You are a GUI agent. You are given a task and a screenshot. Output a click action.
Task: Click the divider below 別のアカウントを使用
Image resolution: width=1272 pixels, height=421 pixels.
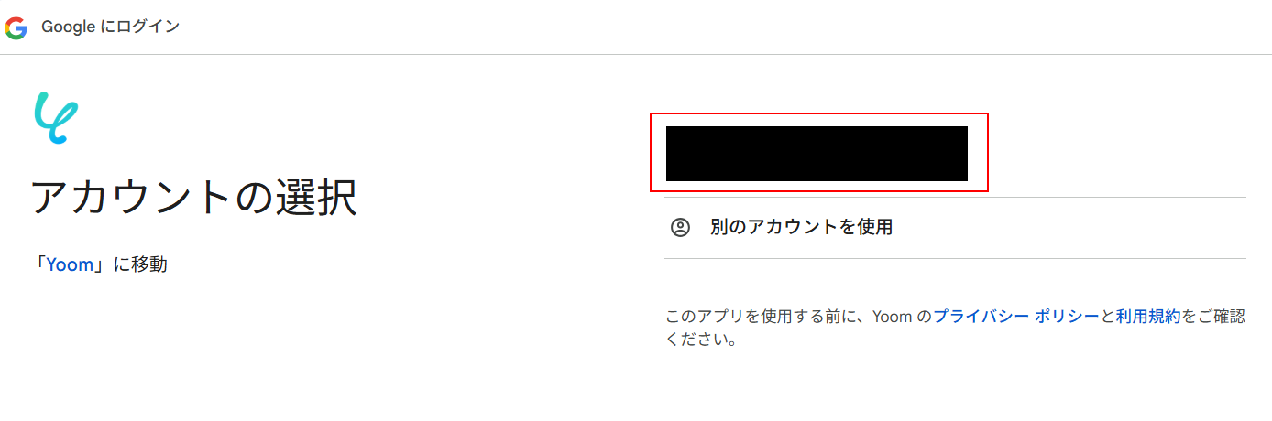pyautogui.click(x=955, y=258)
